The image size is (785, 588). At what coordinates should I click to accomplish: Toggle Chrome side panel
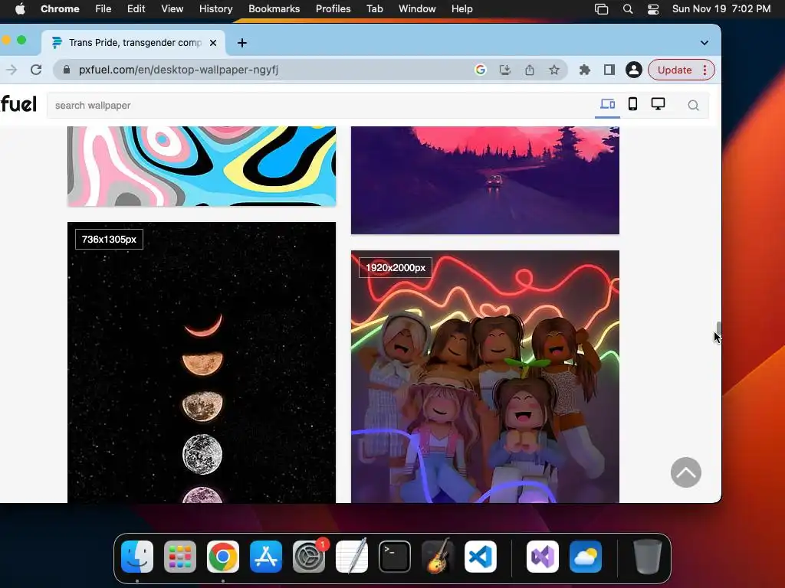[x=609, y=70]
